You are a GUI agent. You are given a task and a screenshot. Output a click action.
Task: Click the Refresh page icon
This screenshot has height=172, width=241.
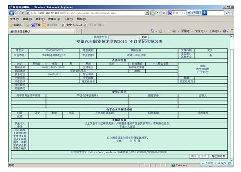pos(158,13)
